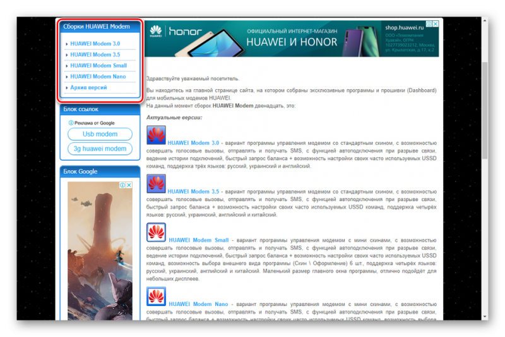This screenshot has width=505, height=337.
Task: Click the Huawei icon beside HUAWEI Modem Nano description
Action: pos(156,296)
